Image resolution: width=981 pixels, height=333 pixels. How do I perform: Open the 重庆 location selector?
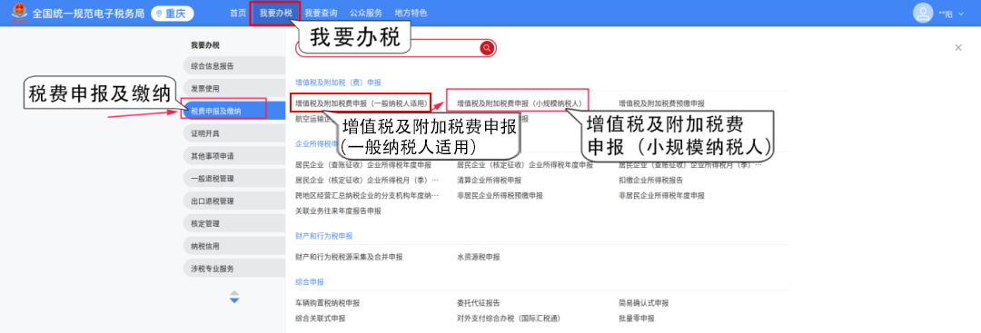click(x=173, y=13)
